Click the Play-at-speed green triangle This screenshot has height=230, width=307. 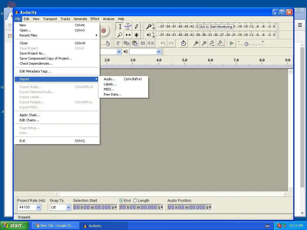tap(232, 43)
